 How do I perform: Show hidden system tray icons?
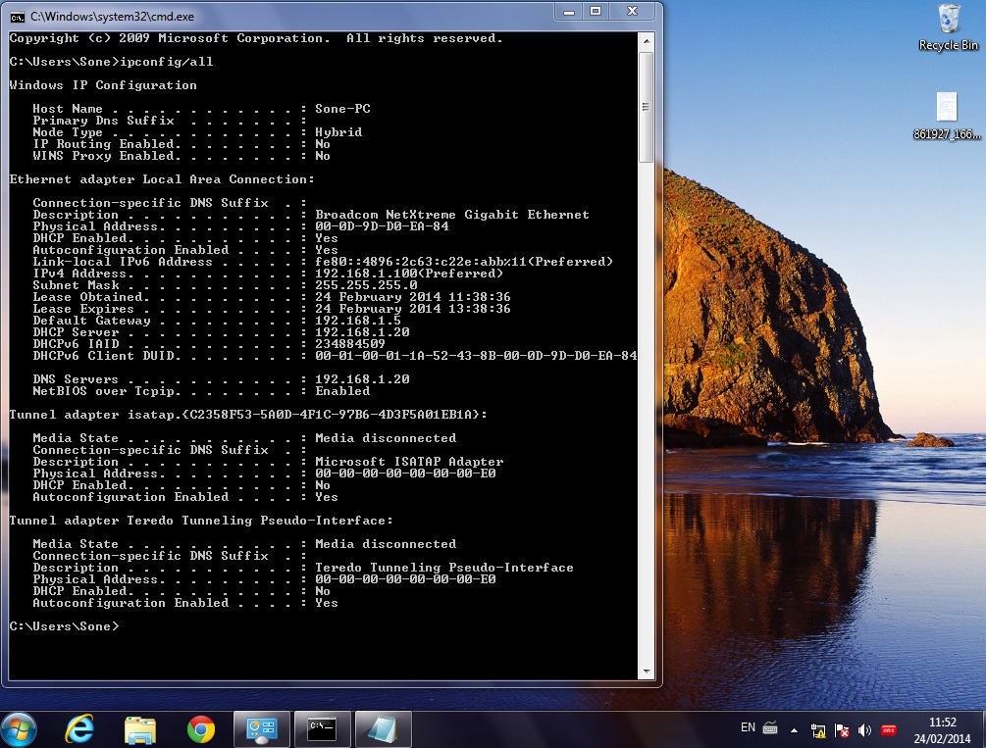pyautogui.click(x=796, y=730)
